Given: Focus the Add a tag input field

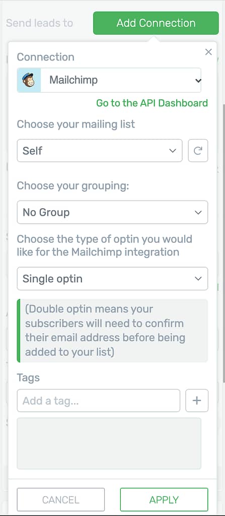Looking at the screenshot, I should (x=99, y=401).
